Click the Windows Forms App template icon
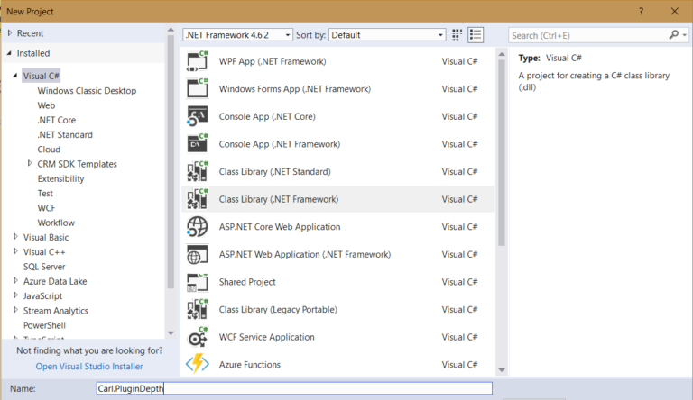 point(198,89)
